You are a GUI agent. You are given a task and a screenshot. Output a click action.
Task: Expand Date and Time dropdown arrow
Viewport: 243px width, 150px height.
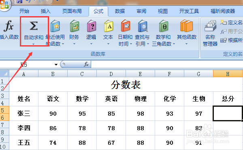(131, 44)
